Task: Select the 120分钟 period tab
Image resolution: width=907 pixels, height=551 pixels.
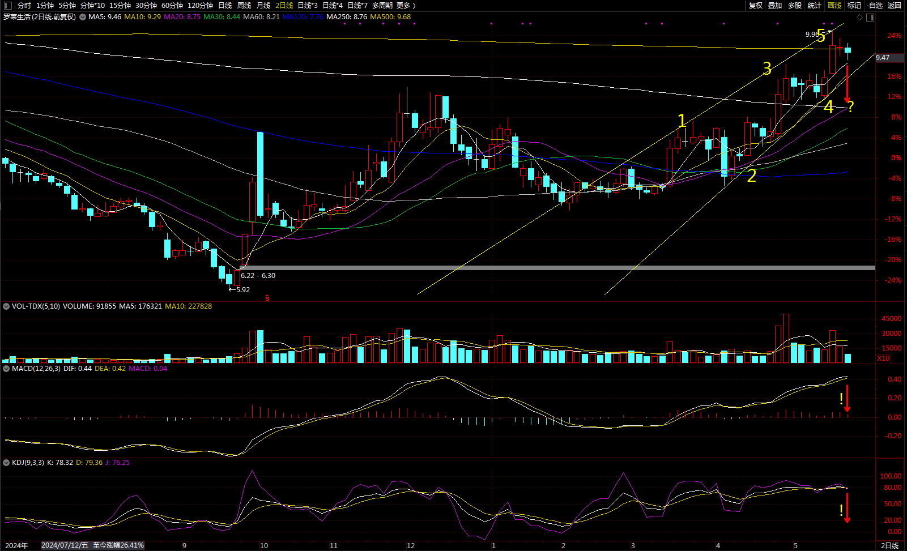Action: tap(200, 5)
